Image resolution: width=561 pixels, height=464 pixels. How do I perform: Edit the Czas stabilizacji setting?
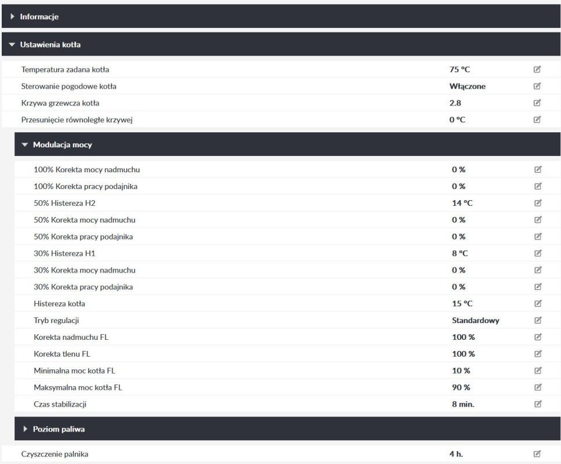(537, 404)
